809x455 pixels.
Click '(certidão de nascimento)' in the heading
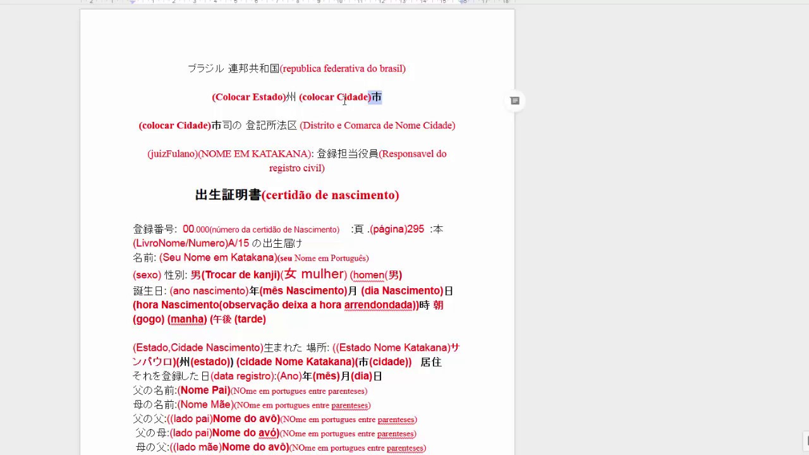[331, 195]
